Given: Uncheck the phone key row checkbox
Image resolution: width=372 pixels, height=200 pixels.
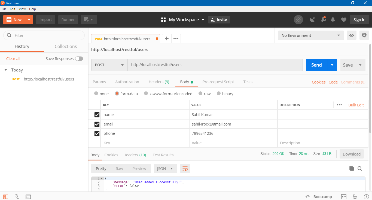Looking at the screenshot, I should [97, 133].
